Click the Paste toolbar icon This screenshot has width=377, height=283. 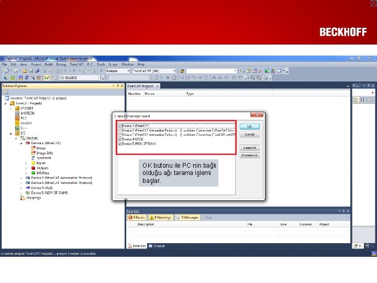tap(57, 71)
